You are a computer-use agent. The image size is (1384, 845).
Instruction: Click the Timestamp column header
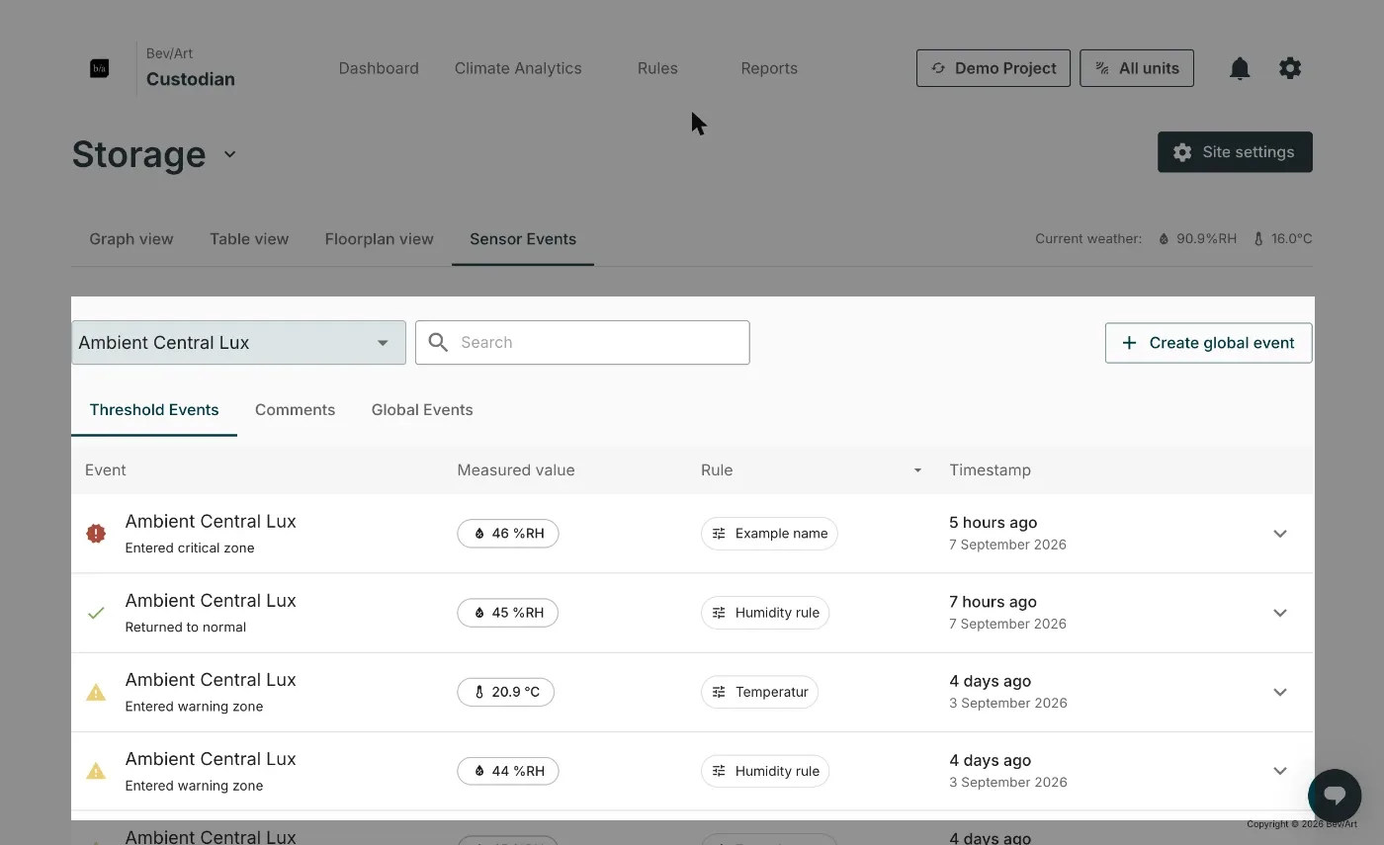tap(990, 470)
